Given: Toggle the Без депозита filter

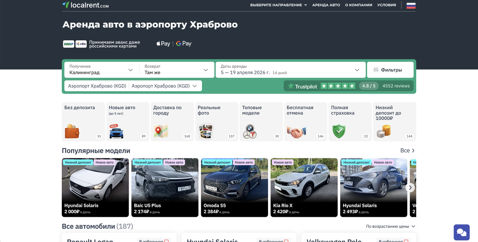Looking at the screenshot, I should coord(83,122).
